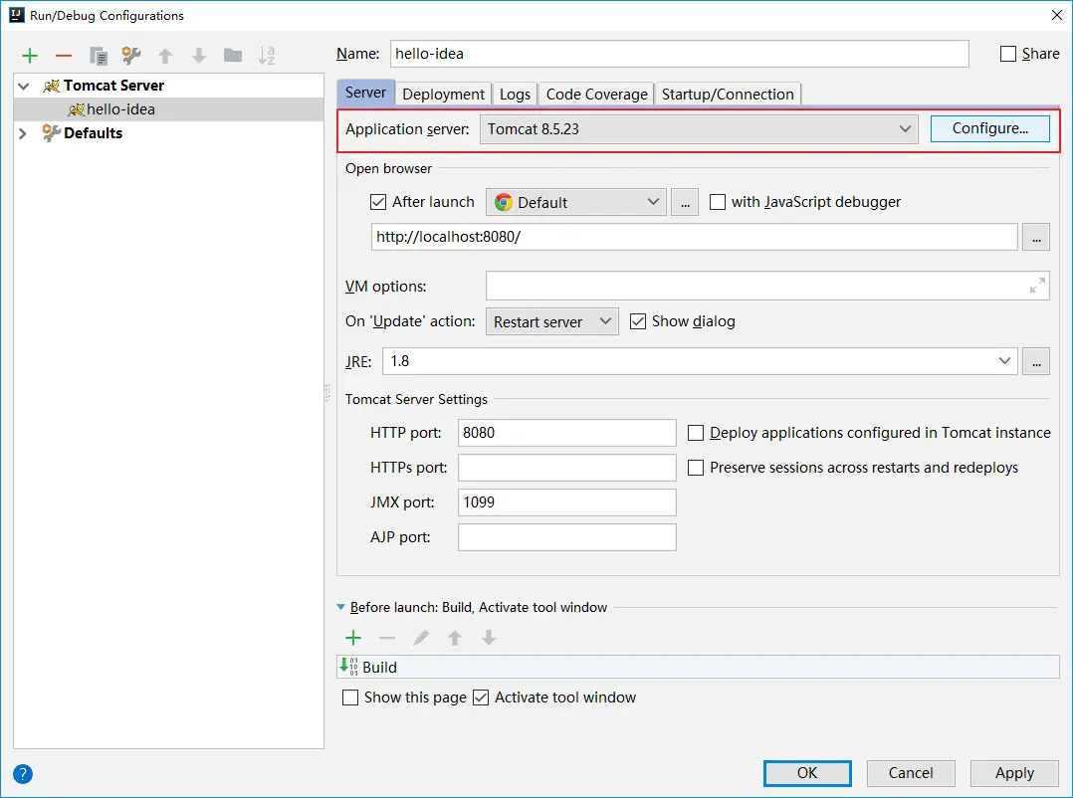This screenshot has width=1073, height=798.
Task: Click the hello-idea Tomcat icon in the tree
Action: tap(77, 109)
